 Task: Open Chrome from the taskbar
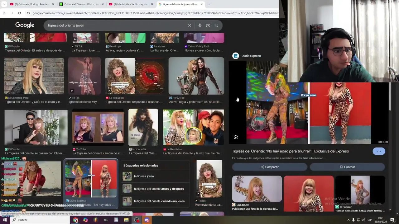(75, 220)
